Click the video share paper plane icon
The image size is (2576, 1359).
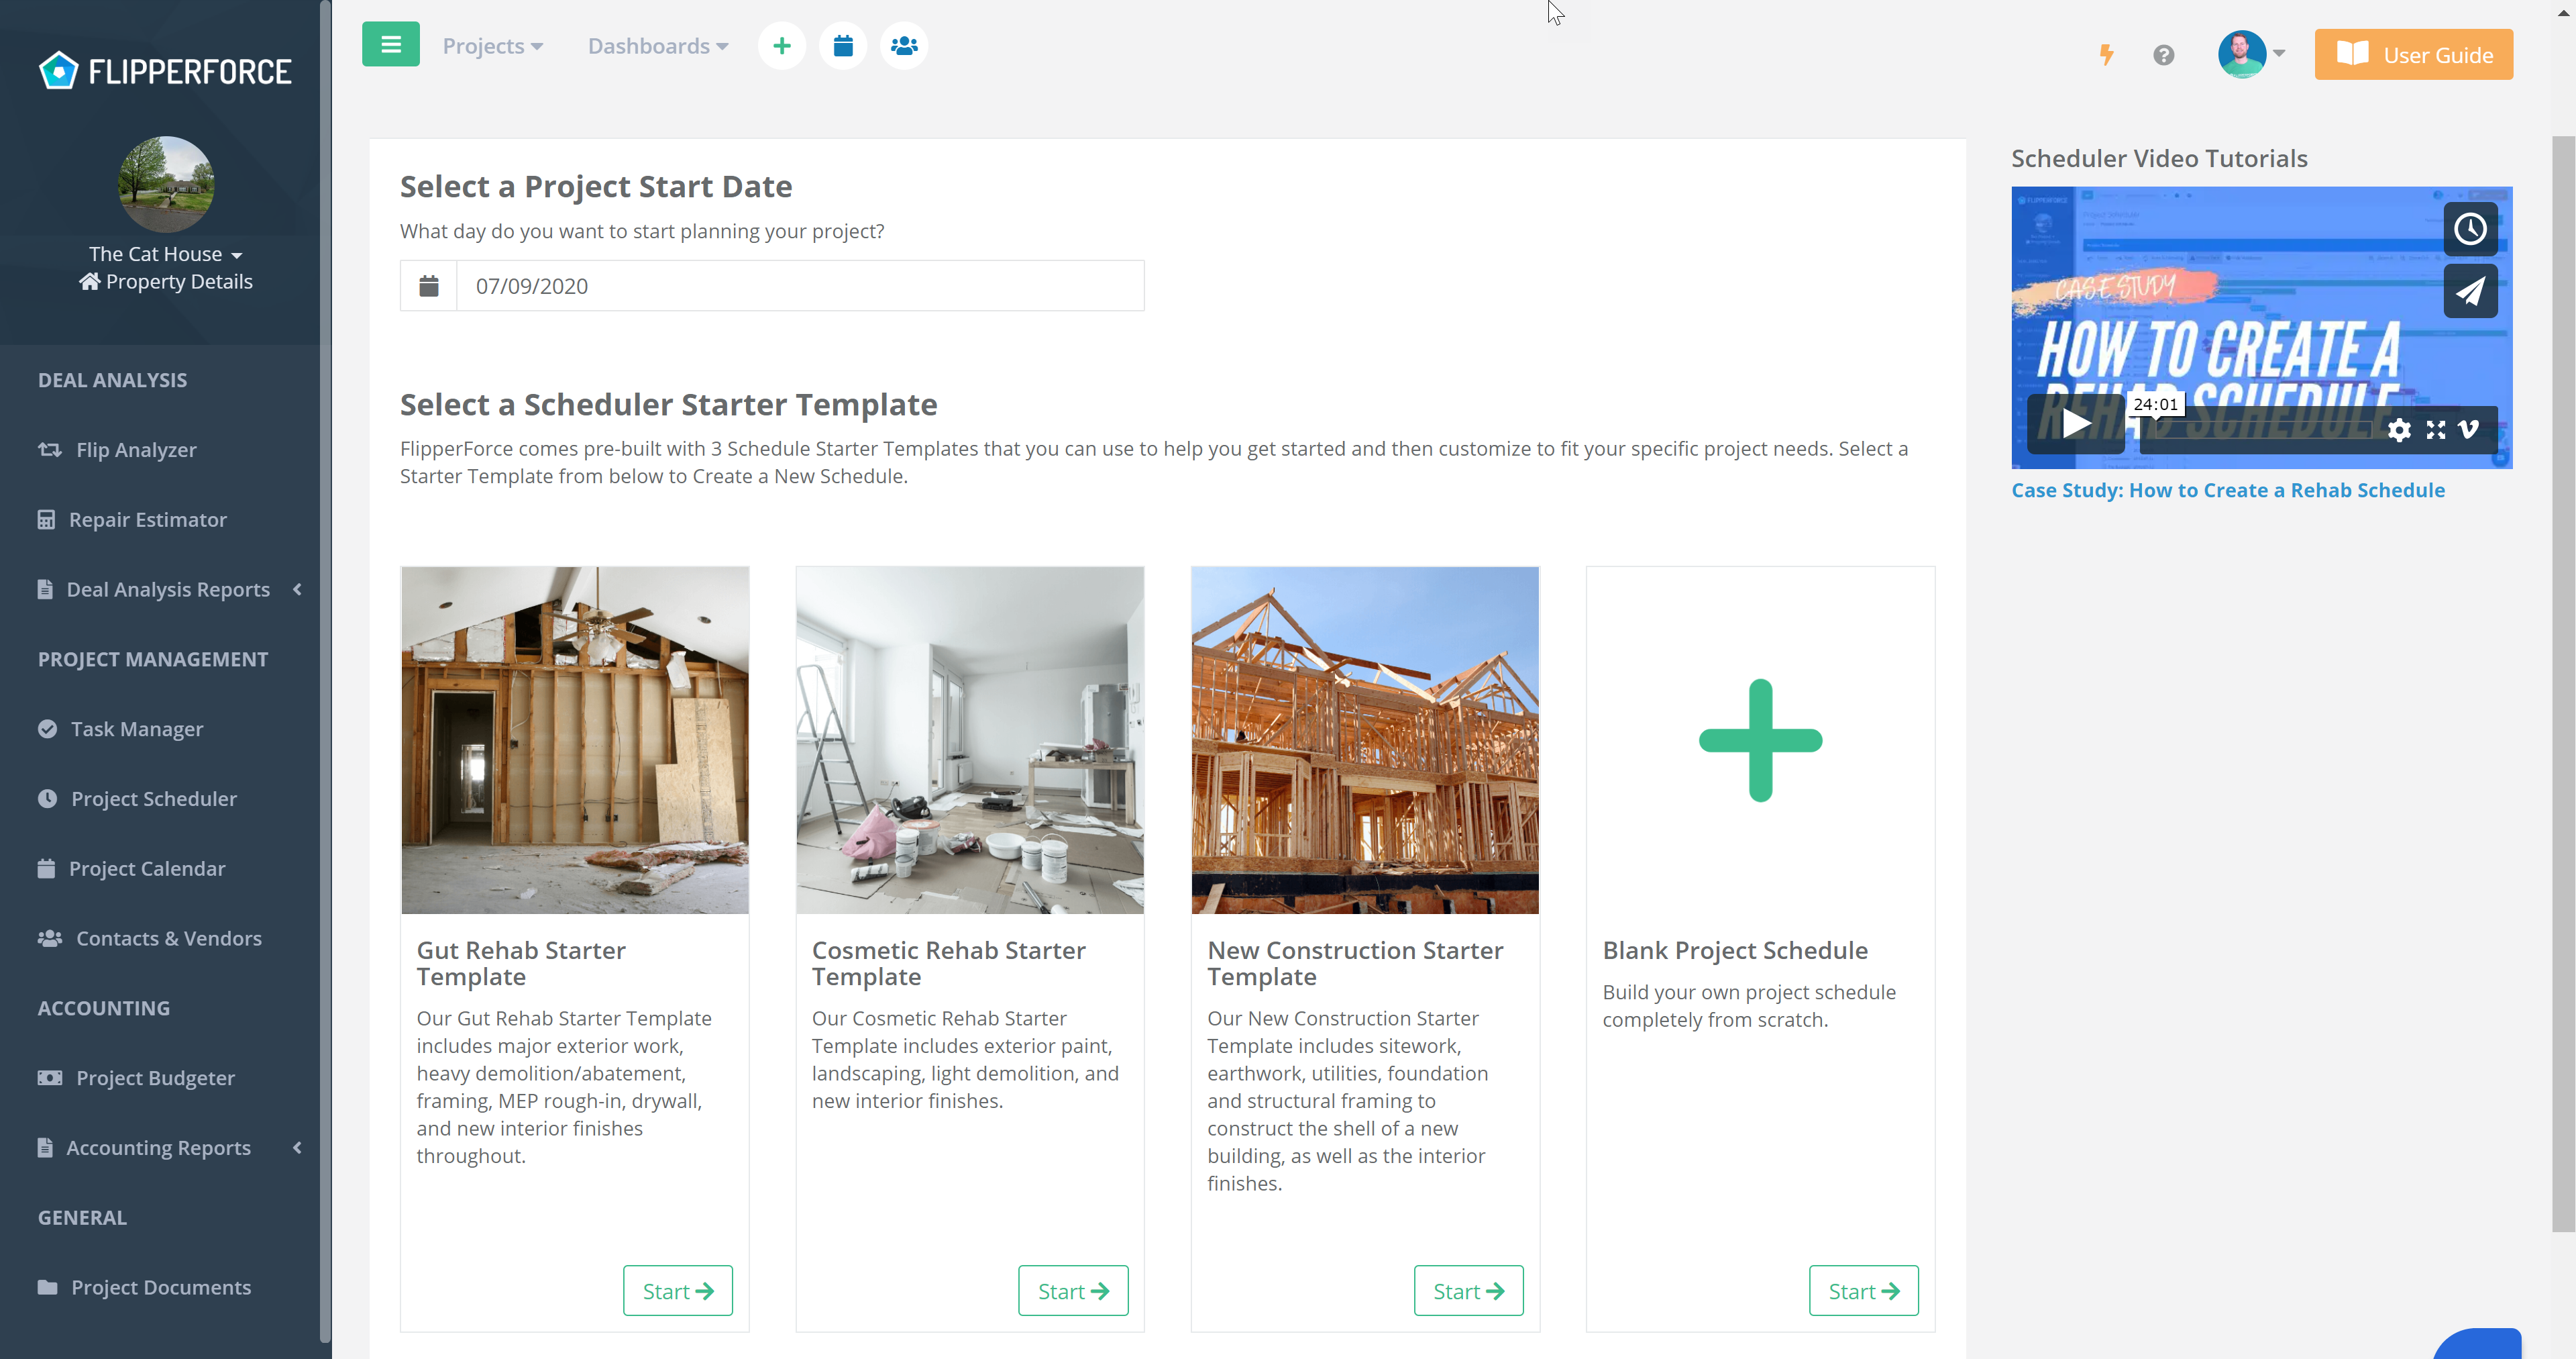coord(2470,291)
